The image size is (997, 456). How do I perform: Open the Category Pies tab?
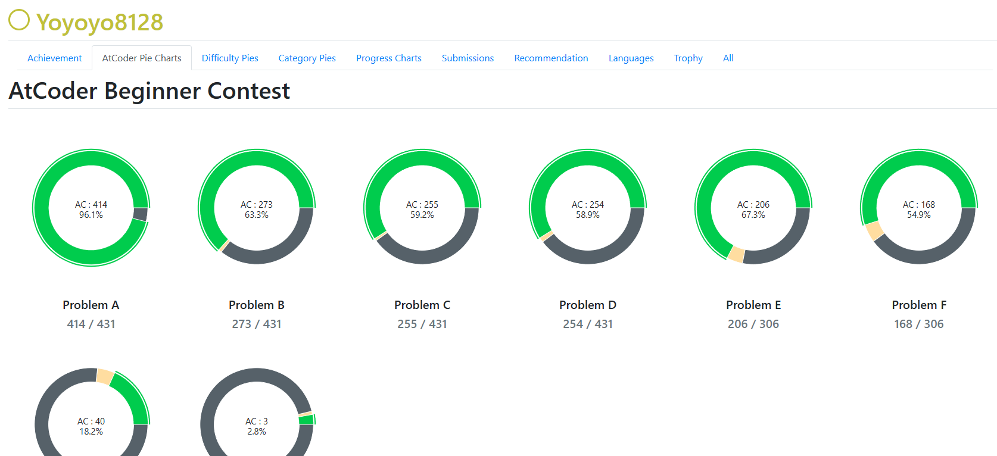(x=307, y=58)
